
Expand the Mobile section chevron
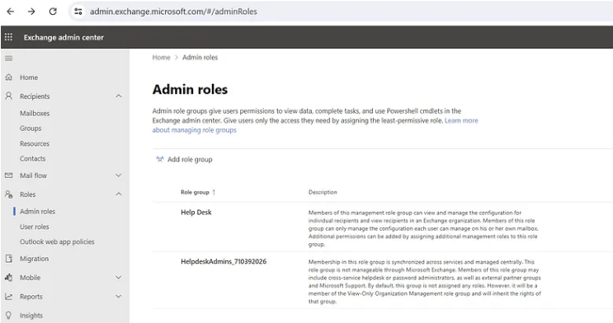click(119, 278)
